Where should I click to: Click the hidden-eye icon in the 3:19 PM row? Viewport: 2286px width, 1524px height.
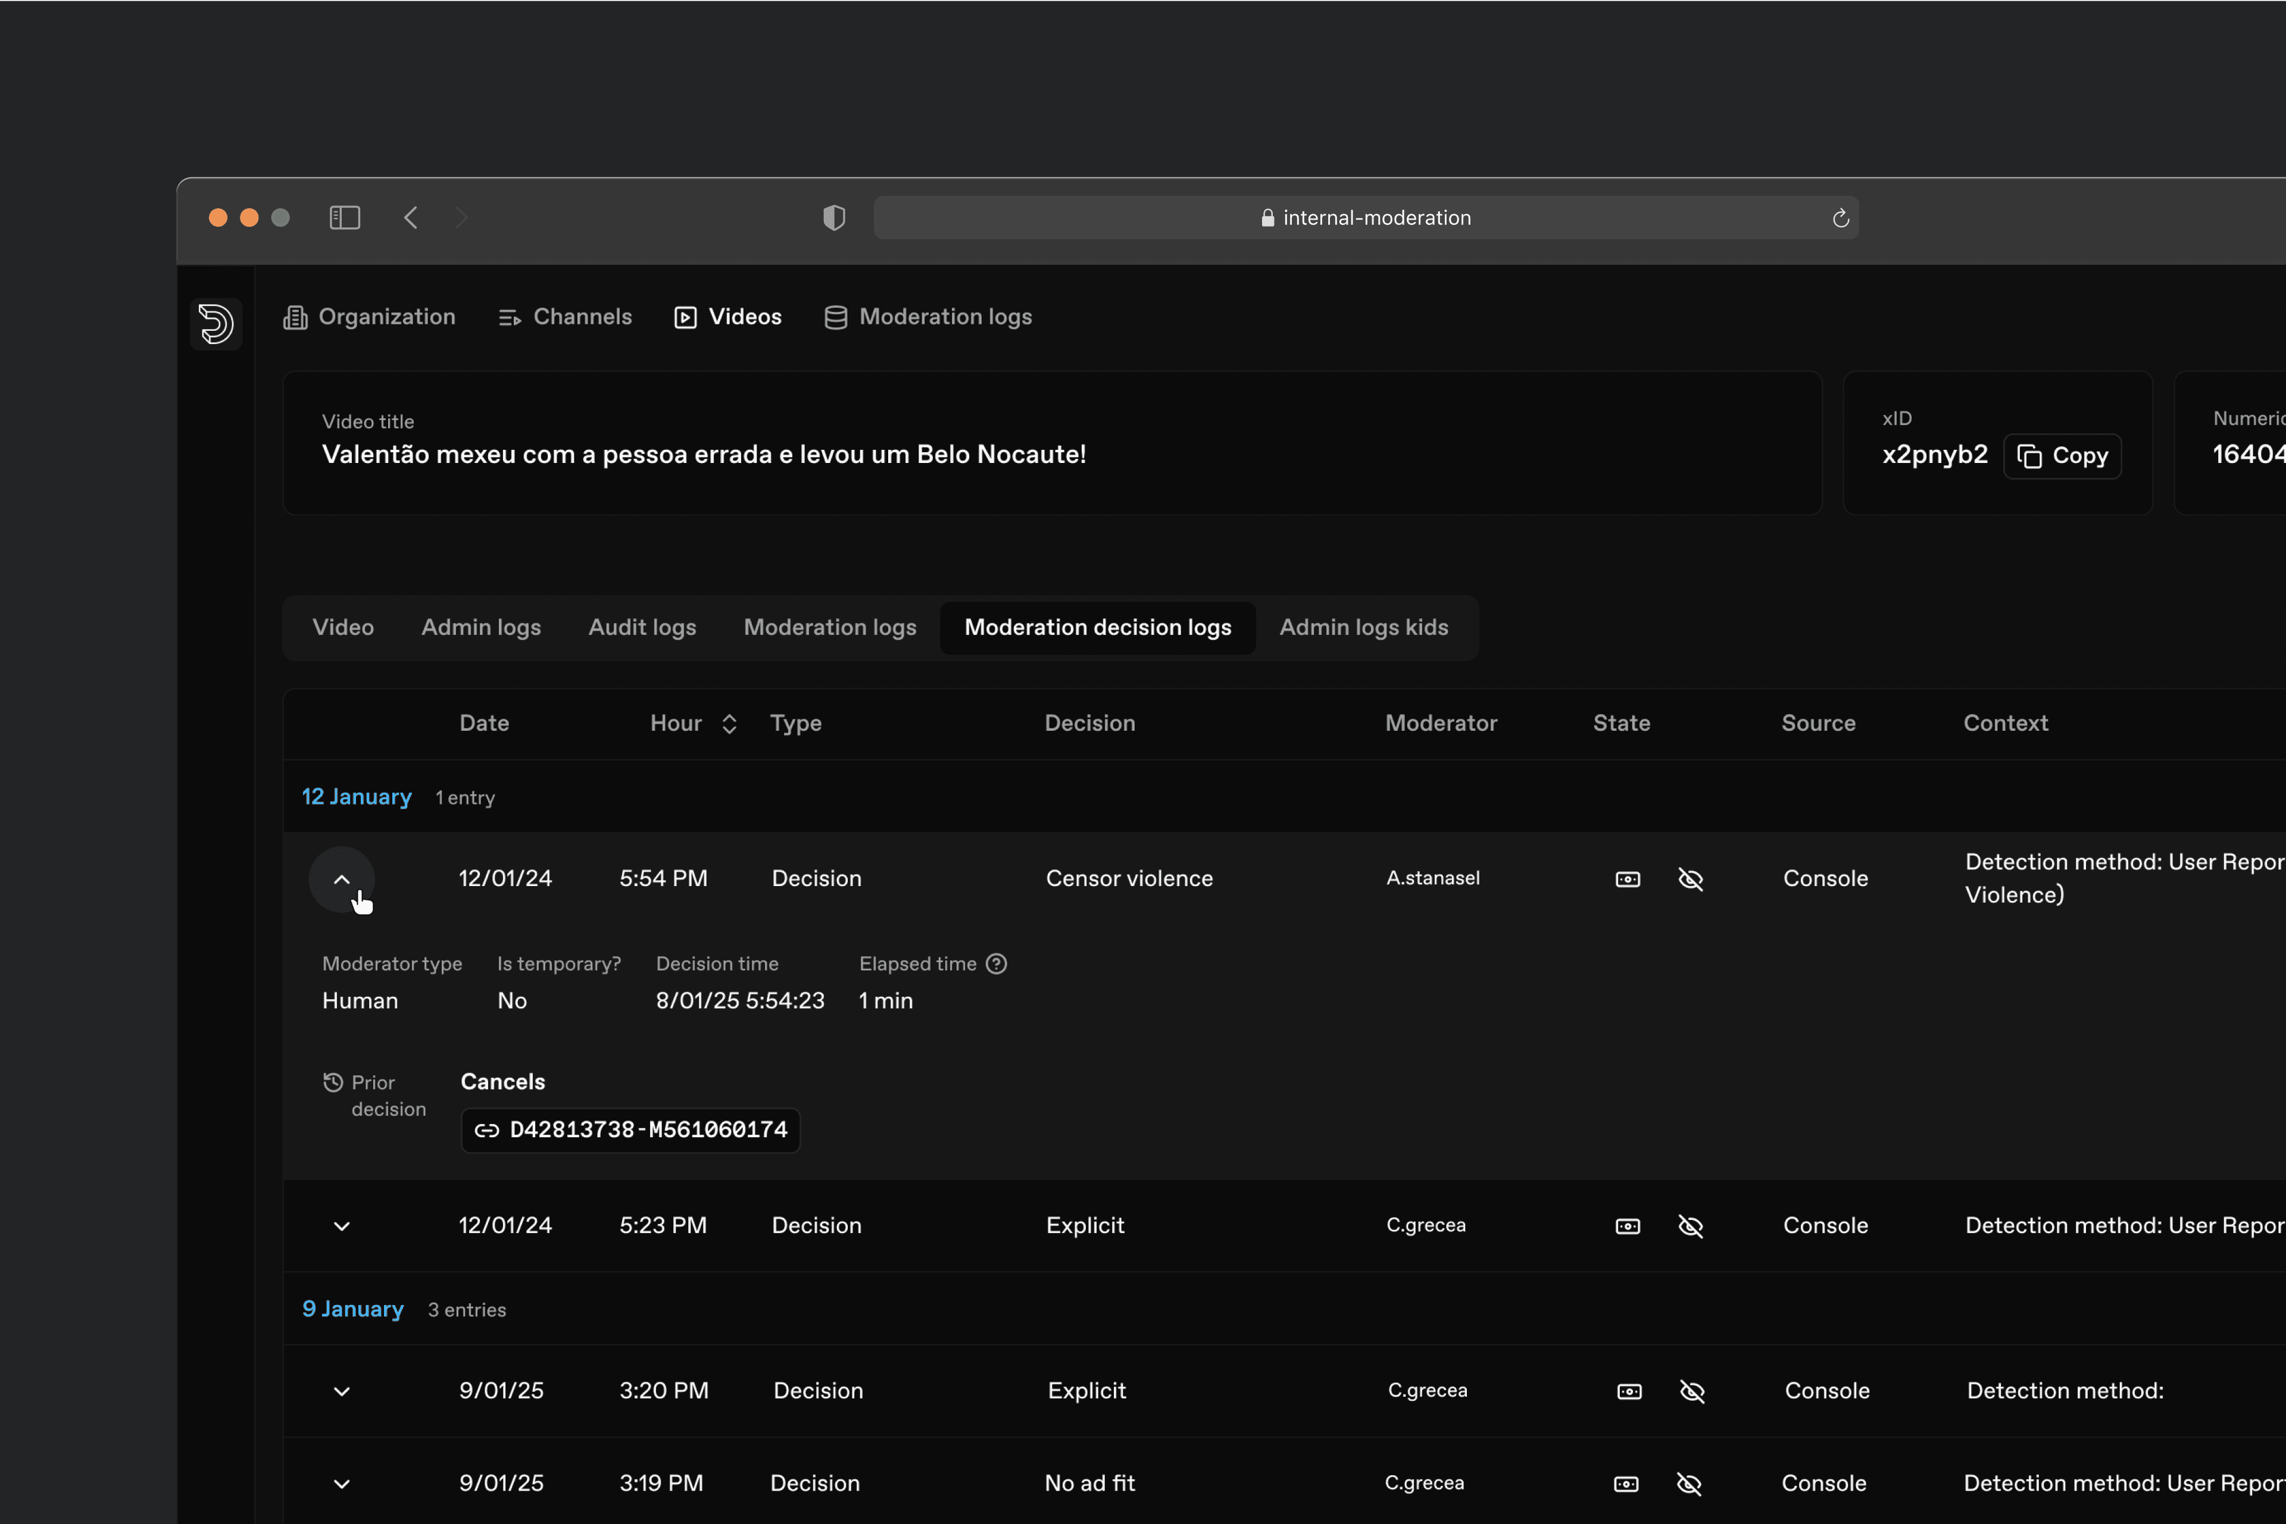coord(1690,1484)
